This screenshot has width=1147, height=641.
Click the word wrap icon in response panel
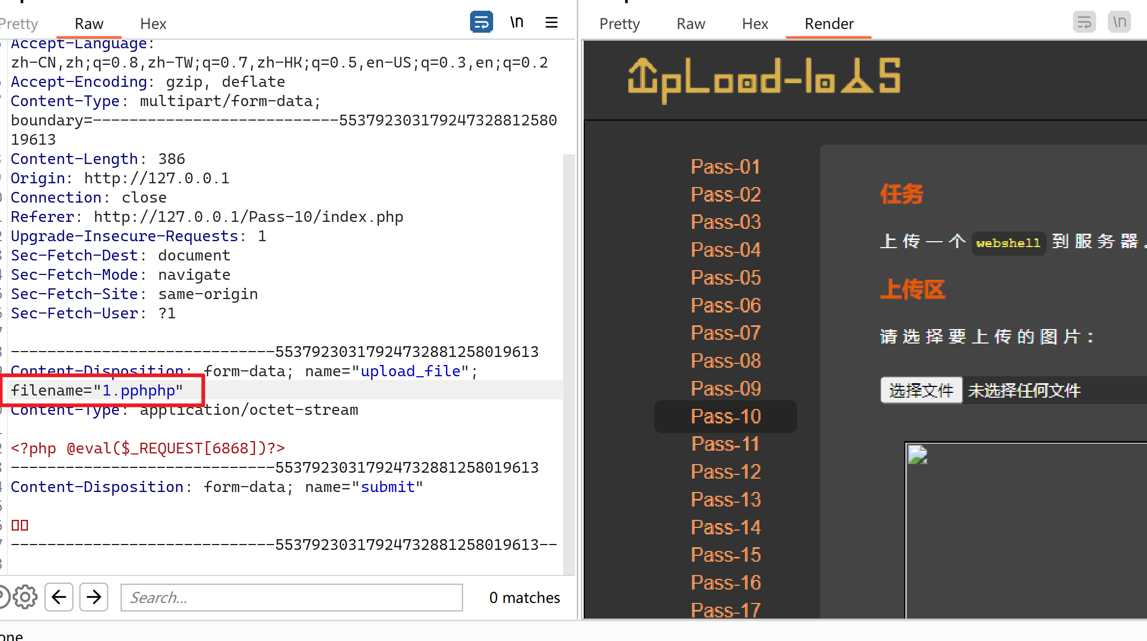tap(1084, 23)
